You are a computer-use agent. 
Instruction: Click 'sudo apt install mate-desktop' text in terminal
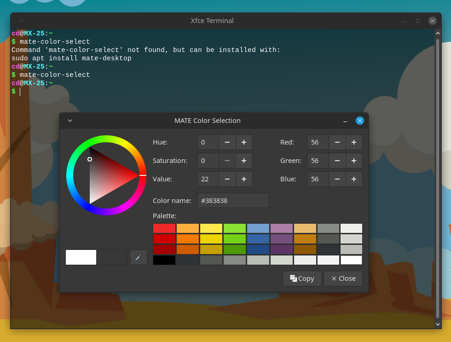(x=71, y=58)
